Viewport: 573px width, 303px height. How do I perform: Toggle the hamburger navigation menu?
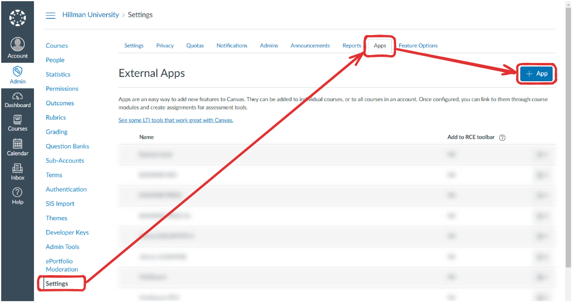51,15
